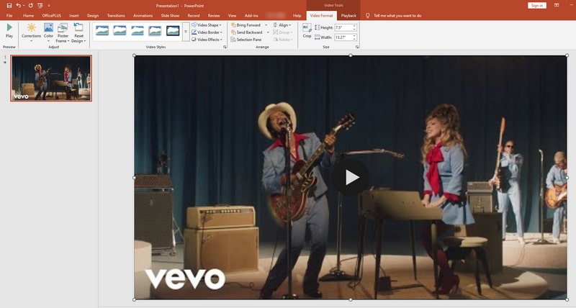The height and width of the screenshot is (308, 576).
Task: Redo the last action
Action: [30, 6]
